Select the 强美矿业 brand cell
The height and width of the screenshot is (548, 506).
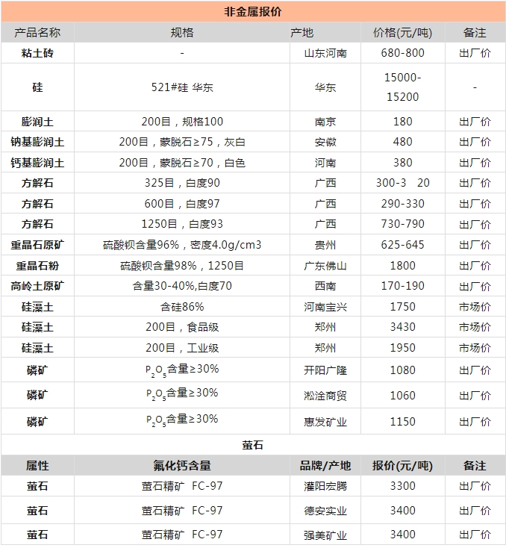pos(325,535)
